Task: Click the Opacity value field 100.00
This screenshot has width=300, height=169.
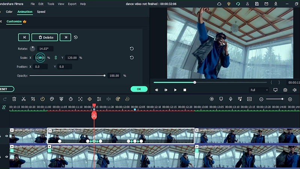Action: 114,76
